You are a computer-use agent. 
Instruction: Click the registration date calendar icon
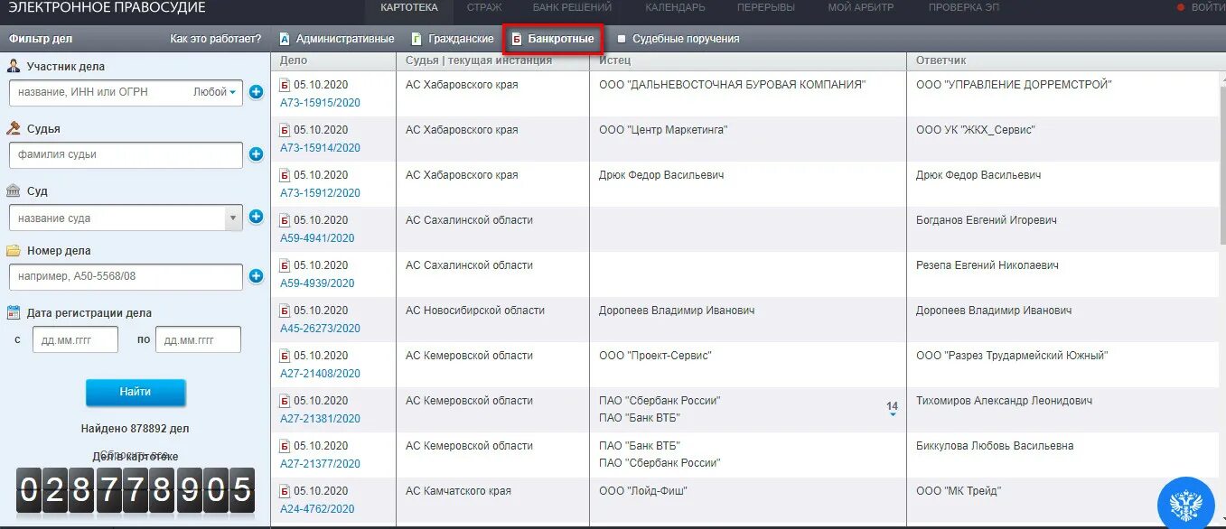tap(14, 312)
